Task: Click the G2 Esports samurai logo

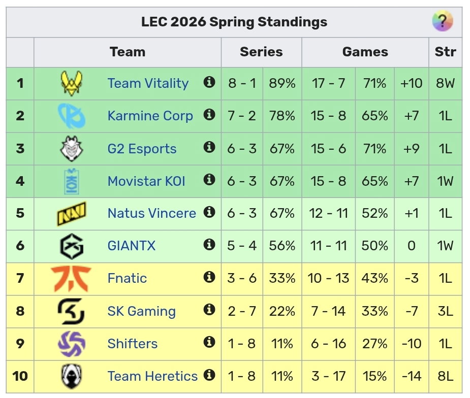Action: click(x=71, y=149)
